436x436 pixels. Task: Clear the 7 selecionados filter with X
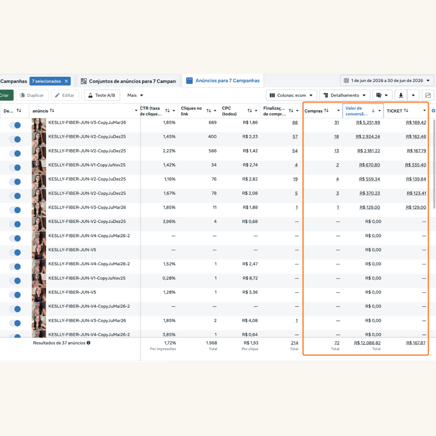66,81
